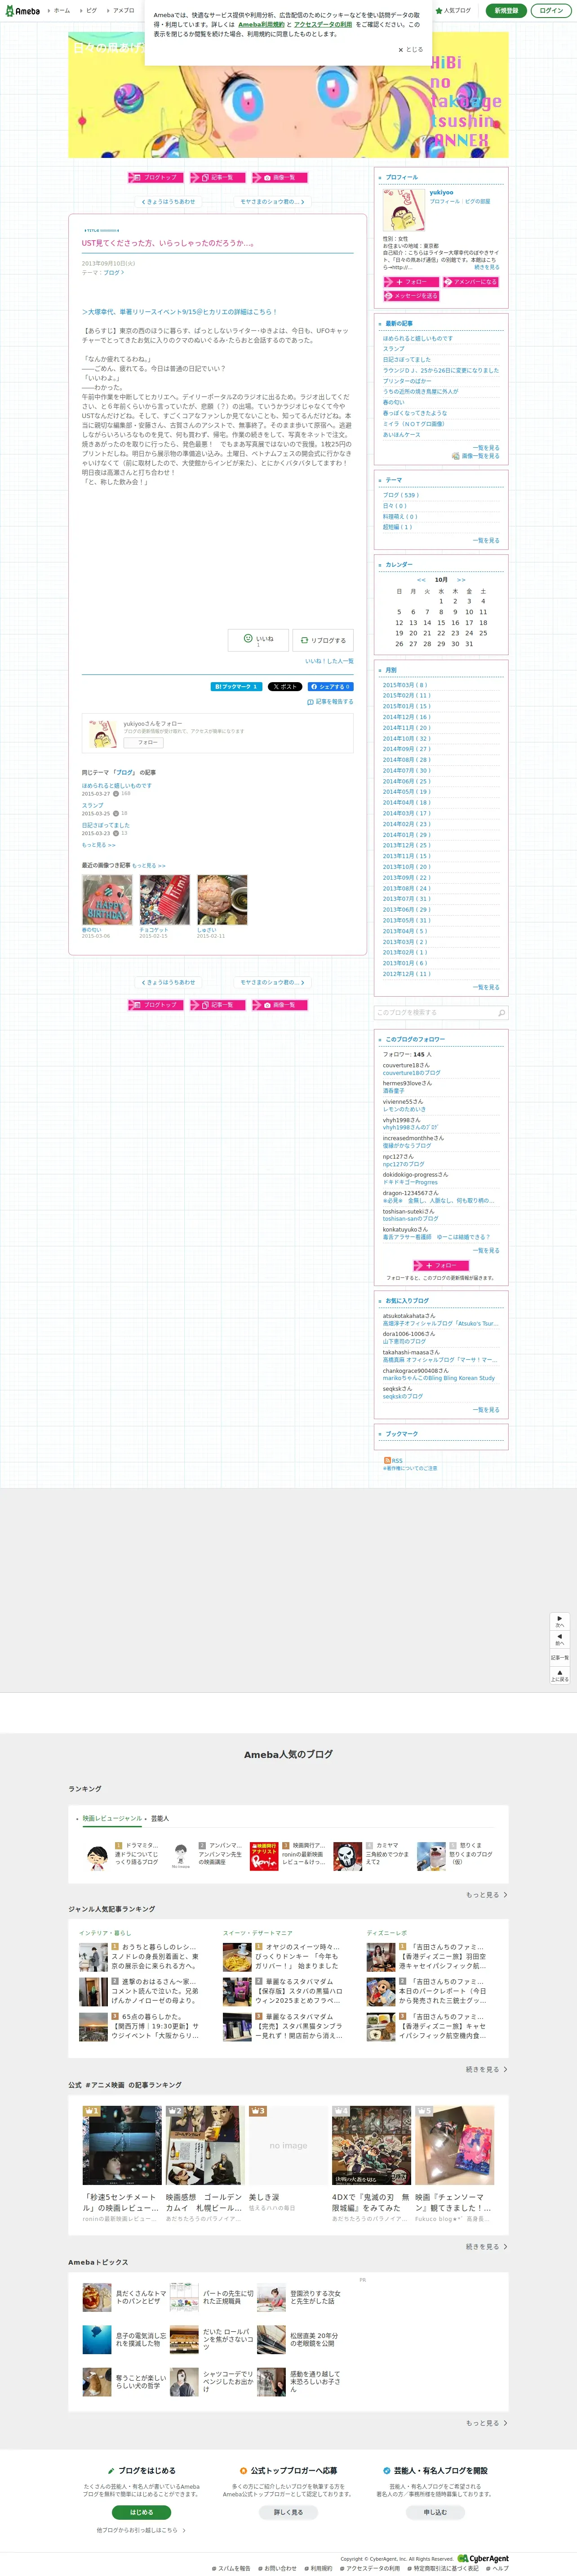Go to previous article with 前へ arrow
The width and height of the screenshot is (577, 2576).
pyautogui.click(x=560, y=1640)
